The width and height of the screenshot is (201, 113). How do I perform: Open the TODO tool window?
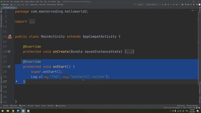point(6,106)
